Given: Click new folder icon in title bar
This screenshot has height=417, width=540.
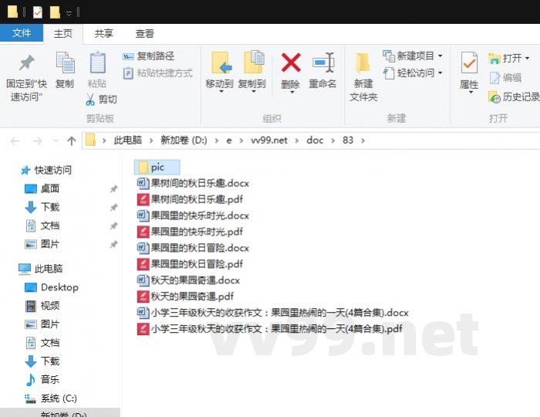Looking at the screenshot, I should 55,12.
